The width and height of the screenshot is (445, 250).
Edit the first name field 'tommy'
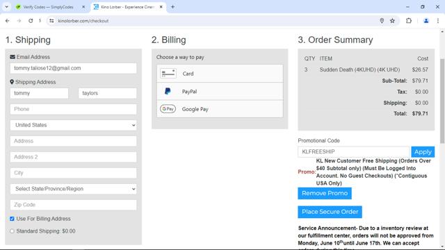39,93
